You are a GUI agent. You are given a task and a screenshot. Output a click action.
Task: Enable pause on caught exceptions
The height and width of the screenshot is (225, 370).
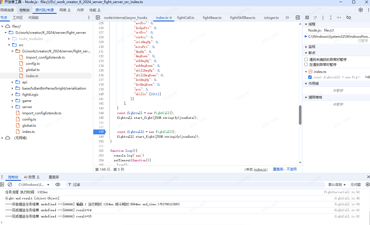pyautogui.click(x=306, y=64)
